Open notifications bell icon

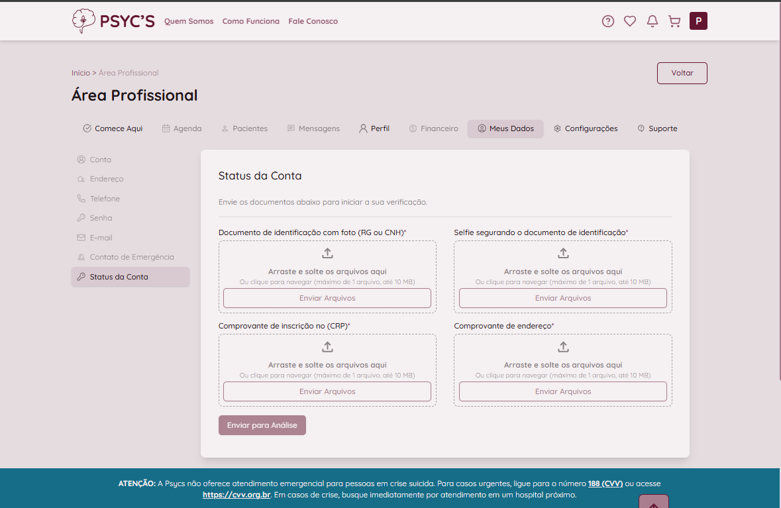[652, 21]
